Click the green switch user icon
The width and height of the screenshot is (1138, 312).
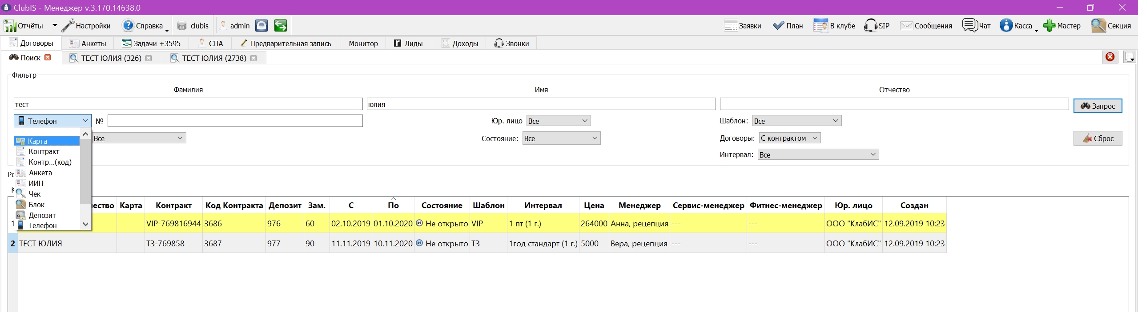tap(280, 26)
